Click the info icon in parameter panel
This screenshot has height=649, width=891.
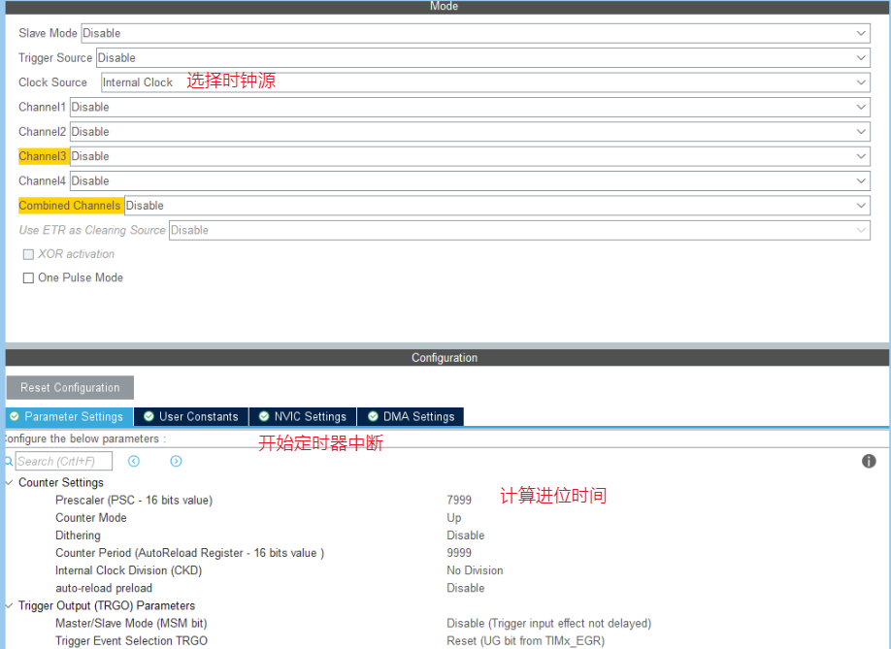point(869,461)
